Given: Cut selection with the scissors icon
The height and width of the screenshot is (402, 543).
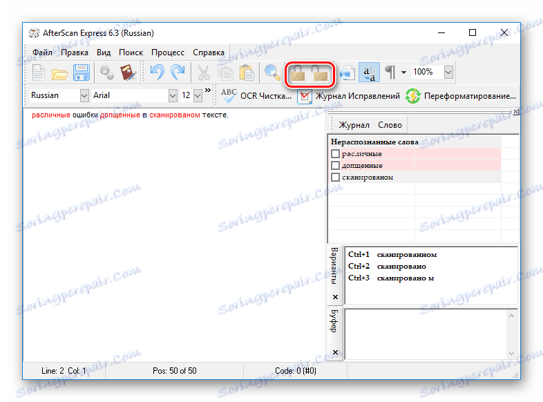Looking at the screenshot, I should click(204, 73).
